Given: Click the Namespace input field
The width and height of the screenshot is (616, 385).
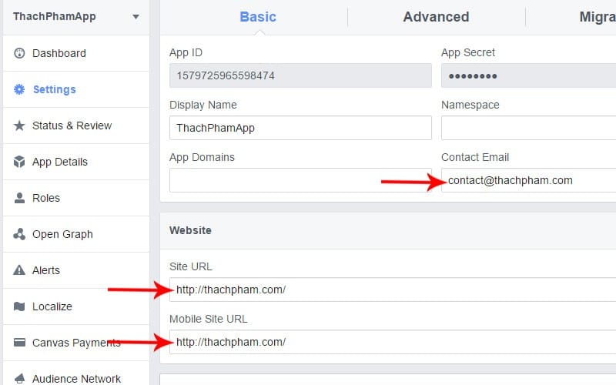Looking at the screenshot, I should pyautogui.click(x=528, y=128).
